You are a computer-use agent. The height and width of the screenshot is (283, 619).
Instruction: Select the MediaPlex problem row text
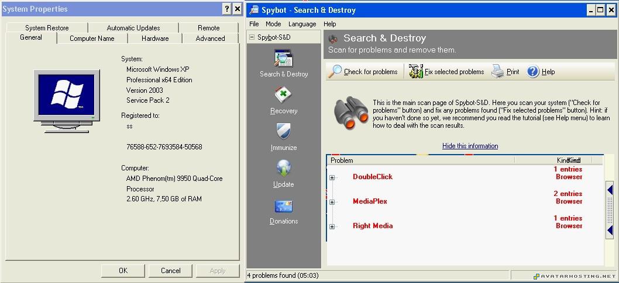[x=370, y=201]
